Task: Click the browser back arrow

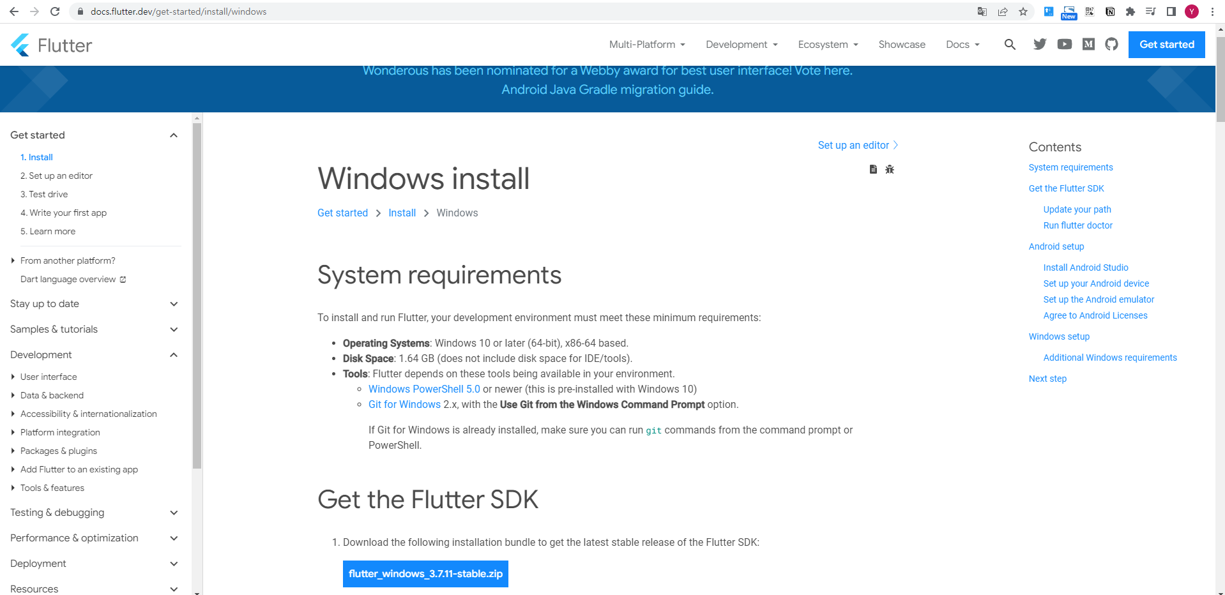Action: [x=14, y=11]
